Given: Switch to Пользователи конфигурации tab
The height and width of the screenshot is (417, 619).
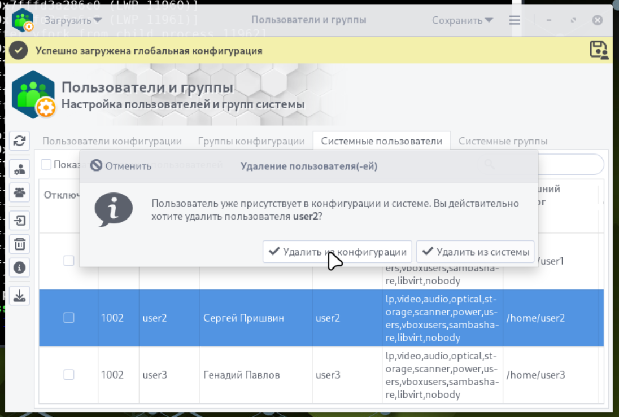Looking at the screenshot, I should [x=112, y=141].
